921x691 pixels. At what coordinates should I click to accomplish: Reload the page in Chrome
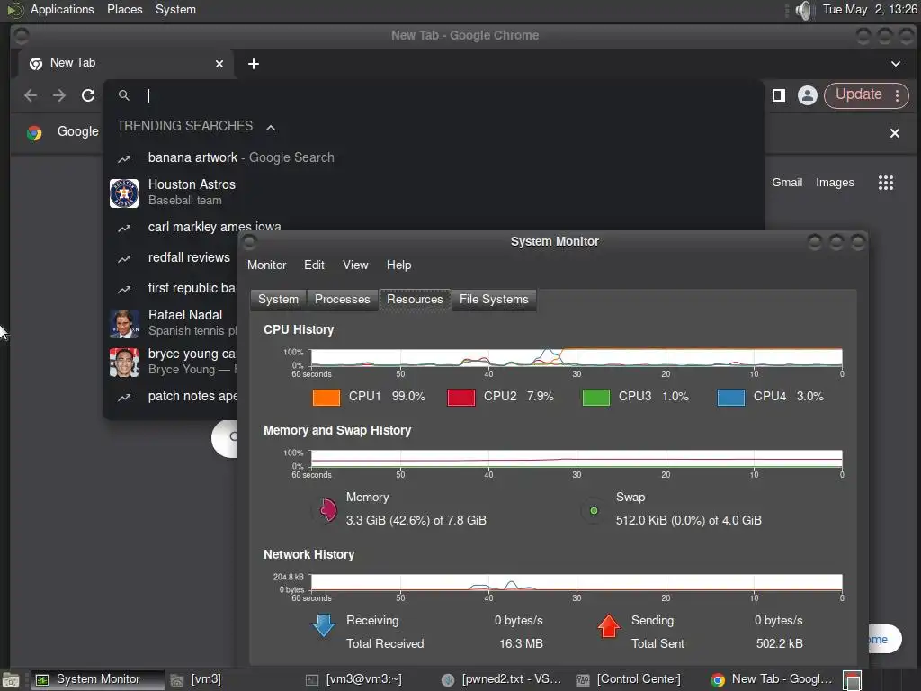pos(88,95)
